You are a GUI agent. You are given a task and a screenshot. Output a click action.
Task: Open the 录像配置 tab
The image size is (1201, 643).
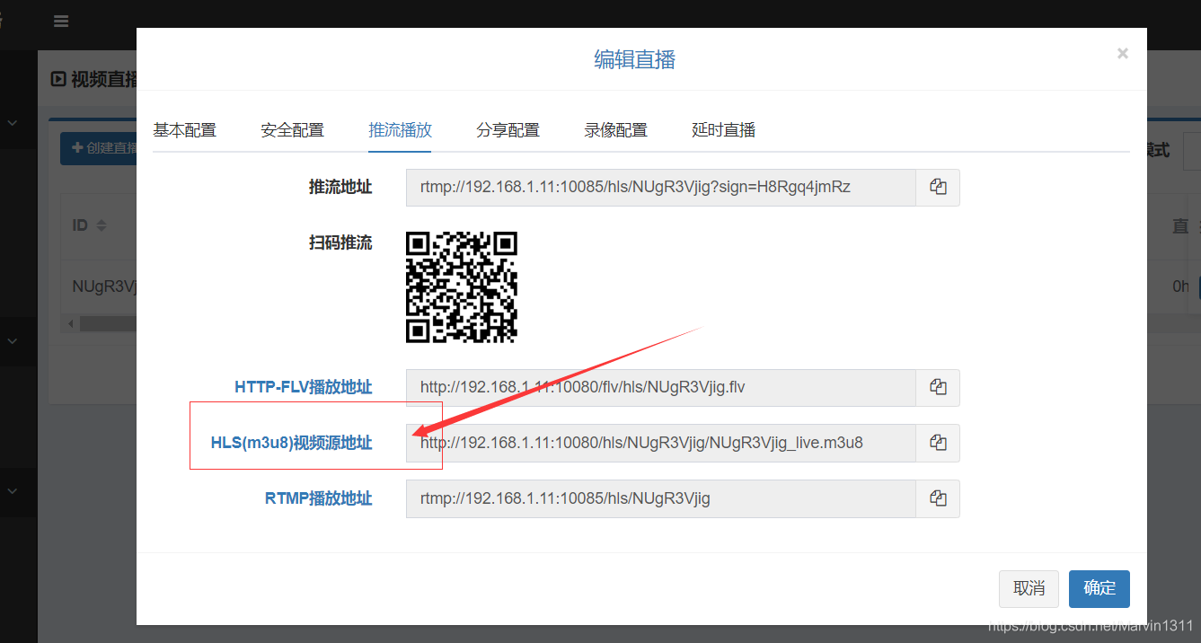pos(615,130)
